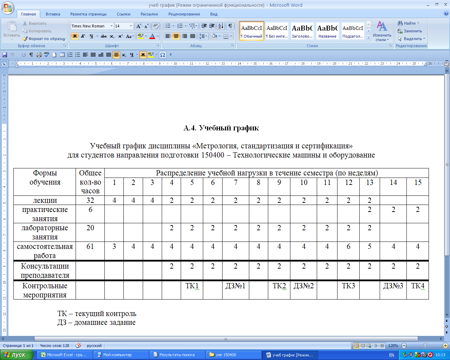The width and height of the screenshot is (450, 360).
Task: Open the Ссылки ribbon tab
Action: [x=124, y=14]
